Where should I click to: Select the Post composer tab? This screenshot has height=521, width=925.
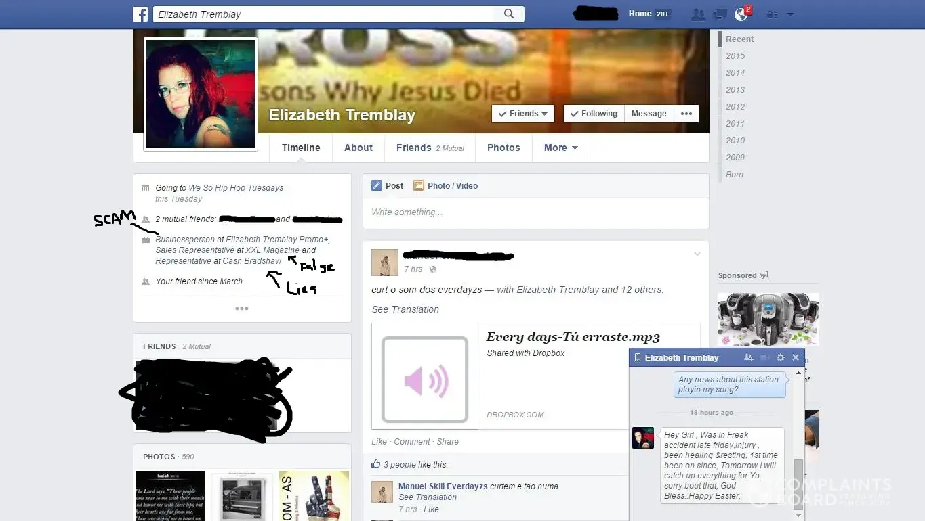tap(388, 185)
